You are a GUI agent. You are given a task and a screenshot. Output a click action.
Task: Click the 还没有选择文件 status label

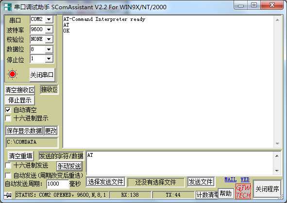[x=155, y=182]
